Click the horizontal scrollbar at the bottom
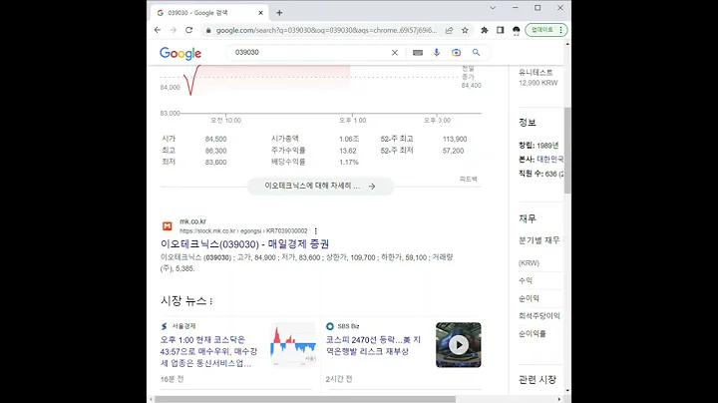This screenshot has height=403, width=718. pyautogui.click(x=305, y=399)
